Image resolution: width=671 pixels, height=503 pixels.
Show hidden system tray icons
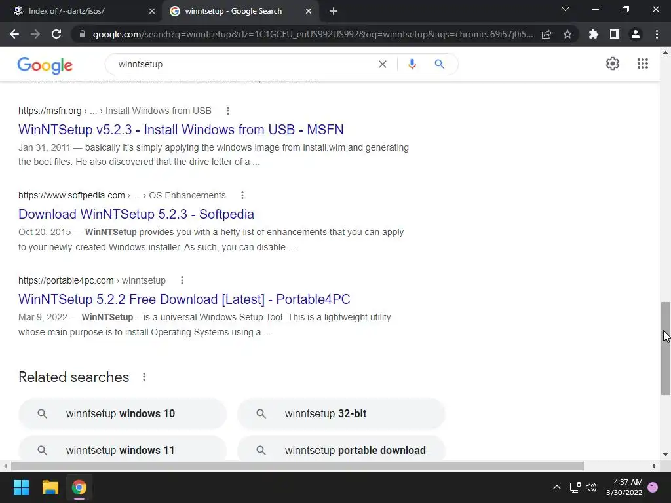557,487
